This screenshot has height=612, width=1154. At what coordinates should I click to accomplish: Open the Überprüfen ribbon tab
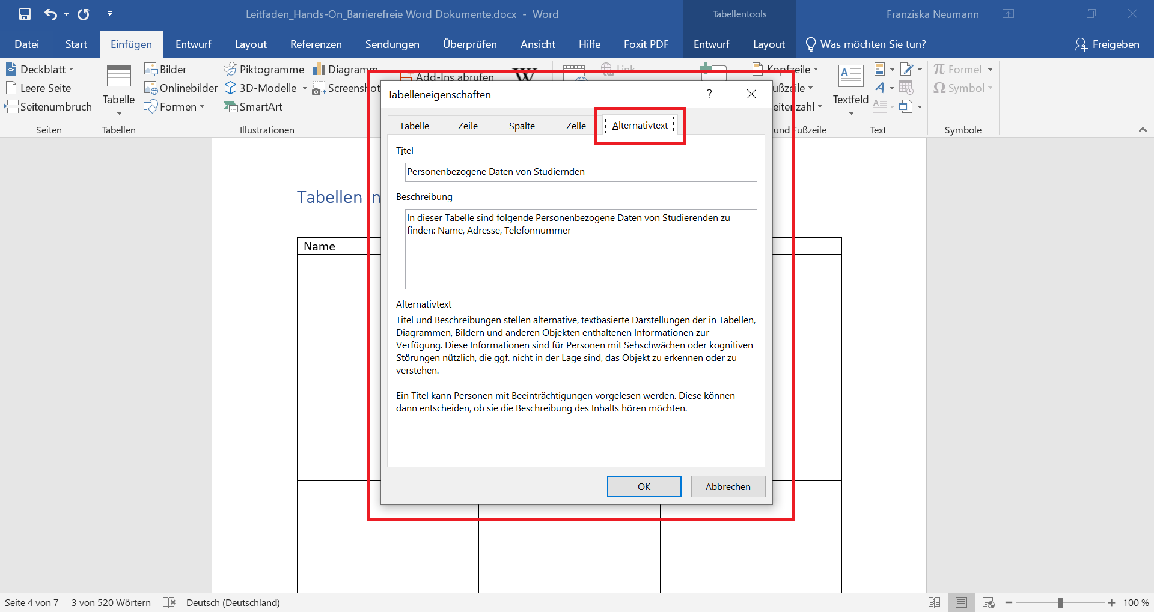point(469,44)
